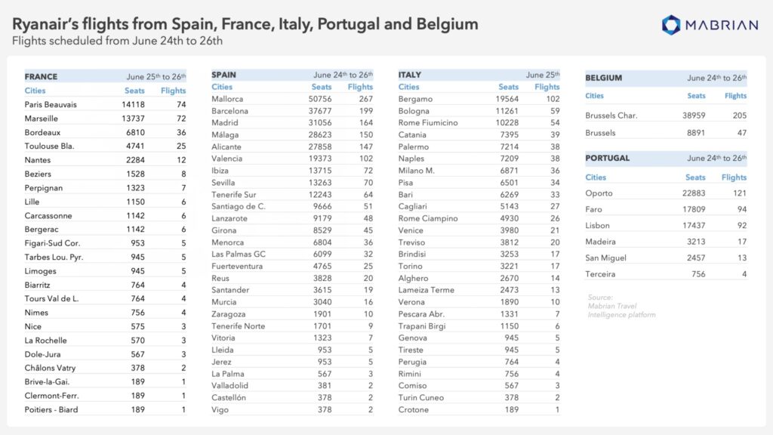
Task: Click the Poitiers - Biard row
Action: pyautogui.click(x=106, y=409)
